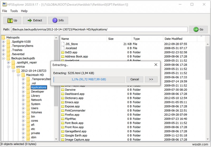Image resolution: width=211 pixels, height=147 pixels.
Task: Click the >> details button in Extracting dialog
Action: pos(151,79)
